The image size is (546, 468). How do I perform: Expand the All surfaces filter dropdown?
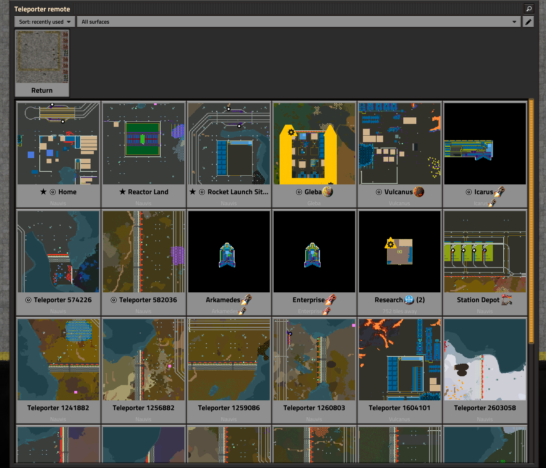tap(298, 22)
